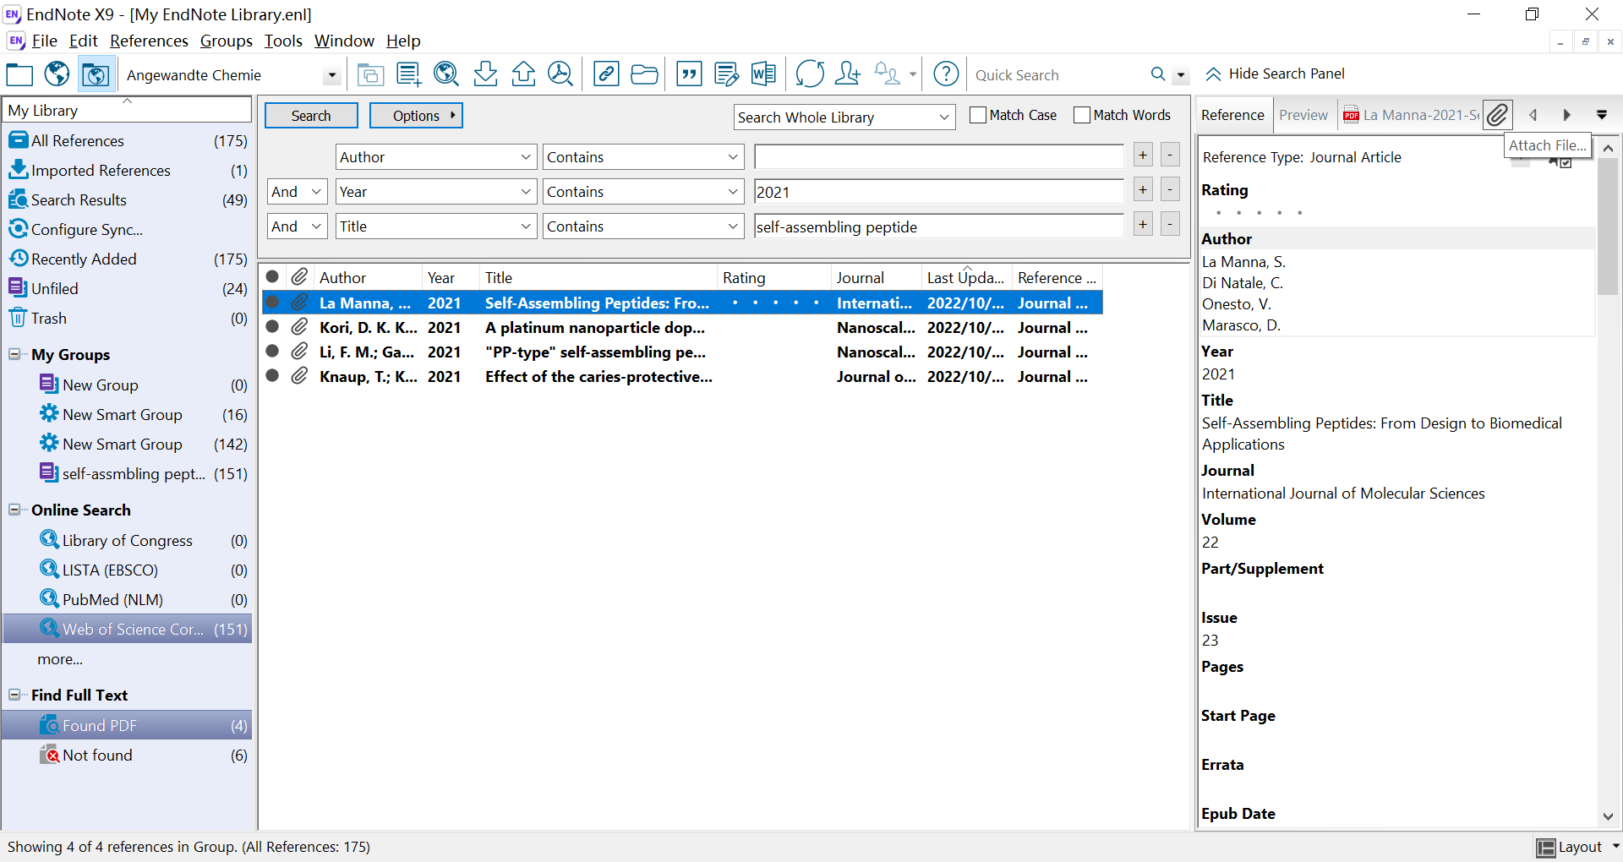Click the Quick Search input field
1623x862 pixels.
click(1058, 75)
